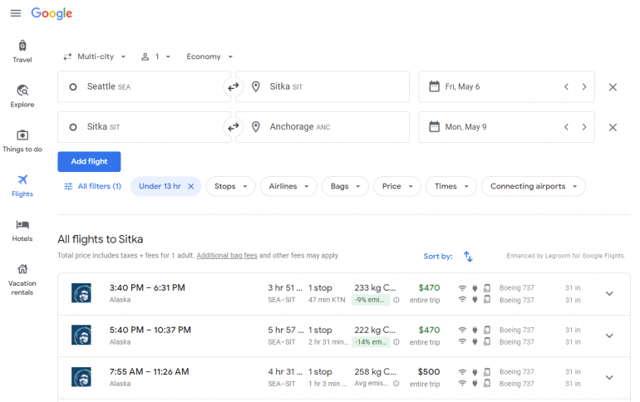The image size is (640, 402).
Task: Open the Additional bag fees link
Action: tap(227, 255)
